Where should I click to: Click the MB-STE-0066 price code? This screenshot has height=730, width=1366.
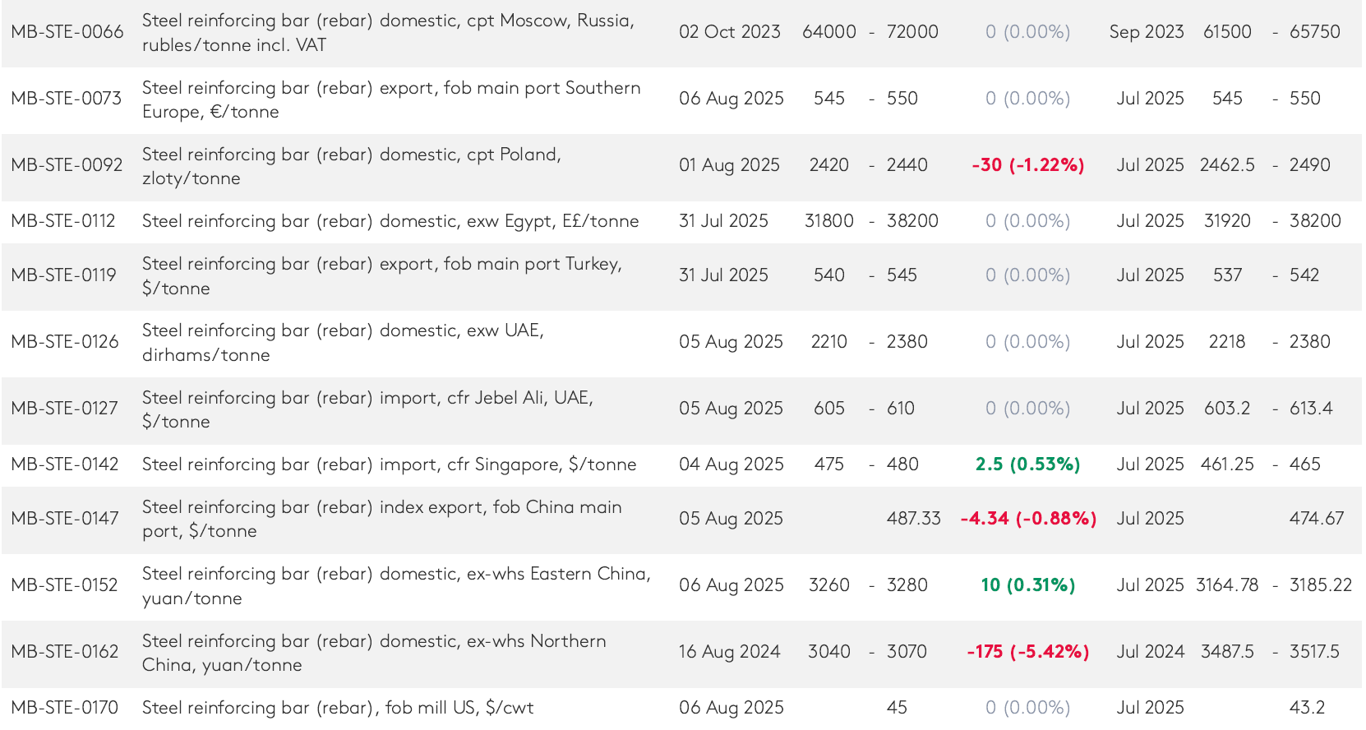point(67,32)
